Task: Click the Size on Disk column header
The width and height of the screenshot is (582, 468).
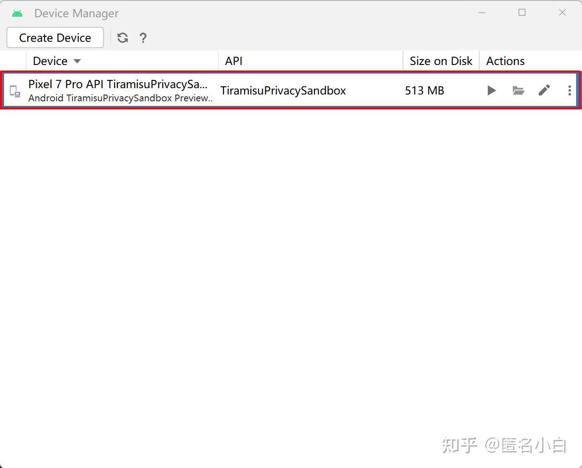Action: coord(441,61)
